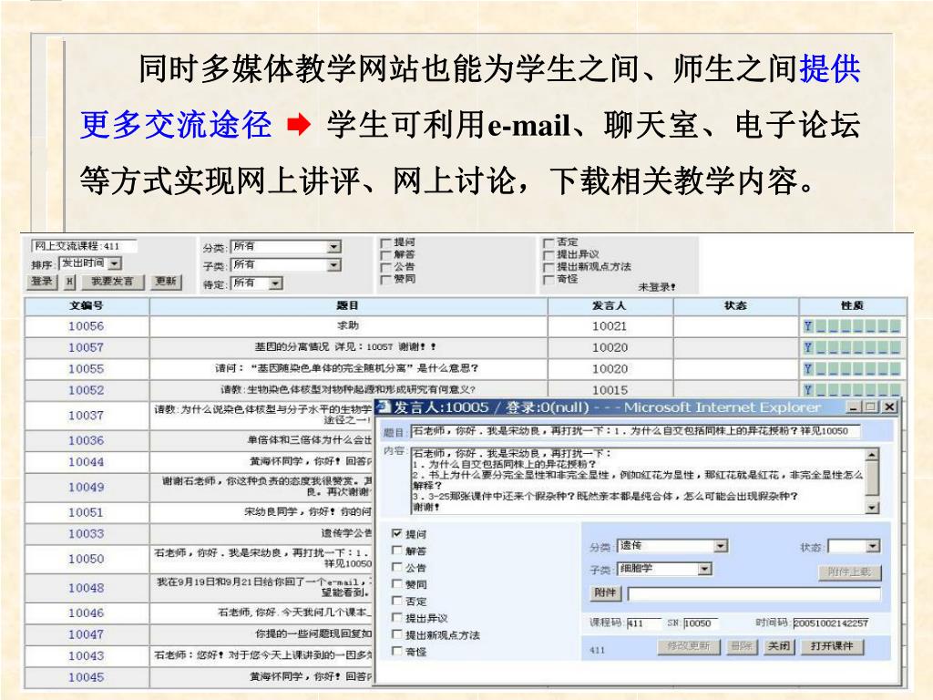This screenshot has height=700, width=933.
Task: Check 提出新观点方法 in the 发言人 dialog
Action: click(x=397, y=634)
